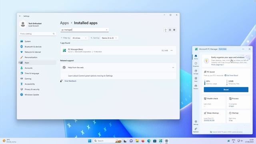Click PC Manager icon in system tray

pos(228,141)
